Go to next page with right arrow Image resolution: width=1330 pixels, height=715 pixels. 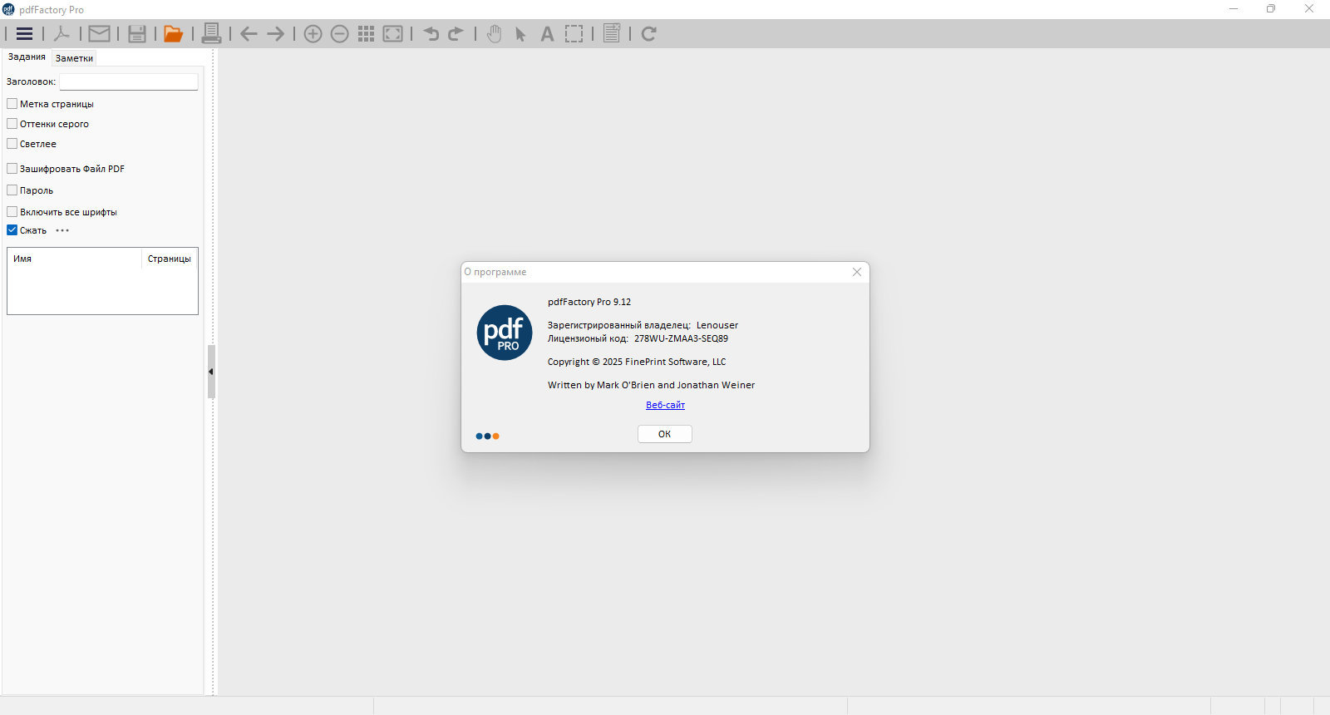276,34
